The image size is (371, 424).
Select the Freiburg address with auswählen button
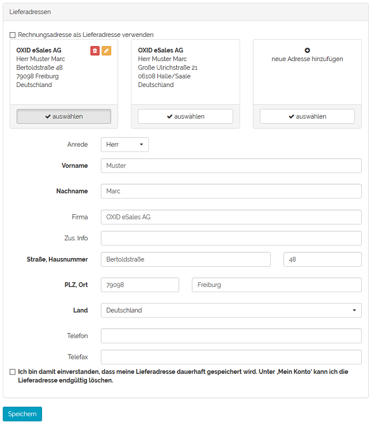click(64, 116)
